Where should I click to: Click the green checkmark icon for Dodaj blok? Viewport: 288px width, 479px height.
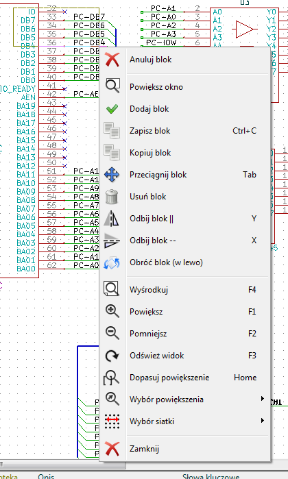[112, 109]
